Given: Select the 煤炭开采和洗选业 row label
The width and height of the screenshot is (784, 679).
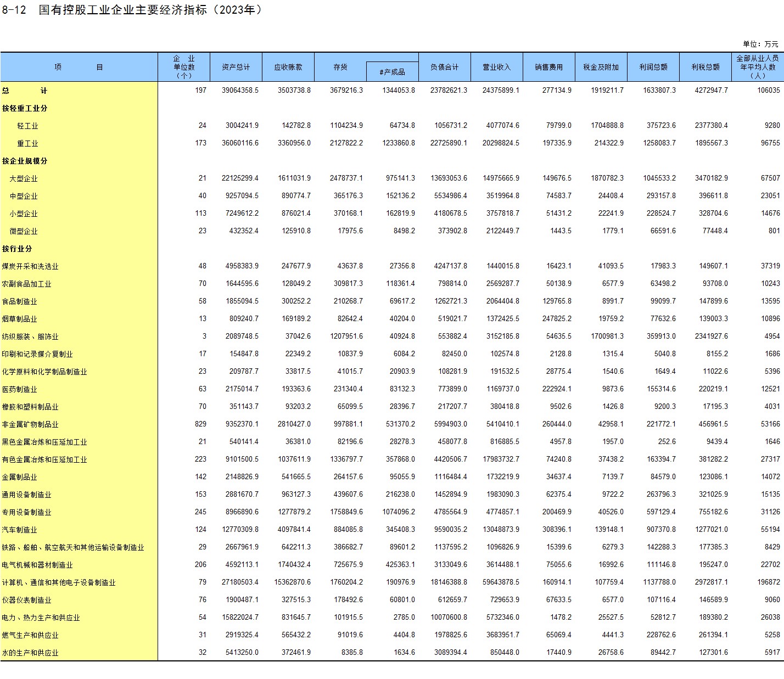Looking at the screenshot, I should [30, 266].
